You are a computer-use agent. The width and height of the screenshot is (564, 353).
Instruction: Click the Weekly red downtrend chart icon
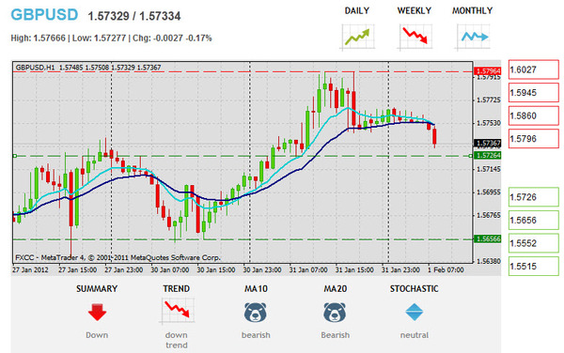[415, 37]
